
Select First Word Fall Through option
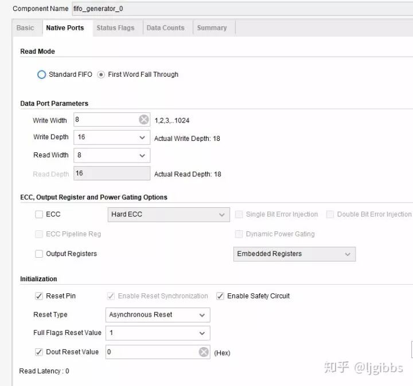(x=102, y=74)
